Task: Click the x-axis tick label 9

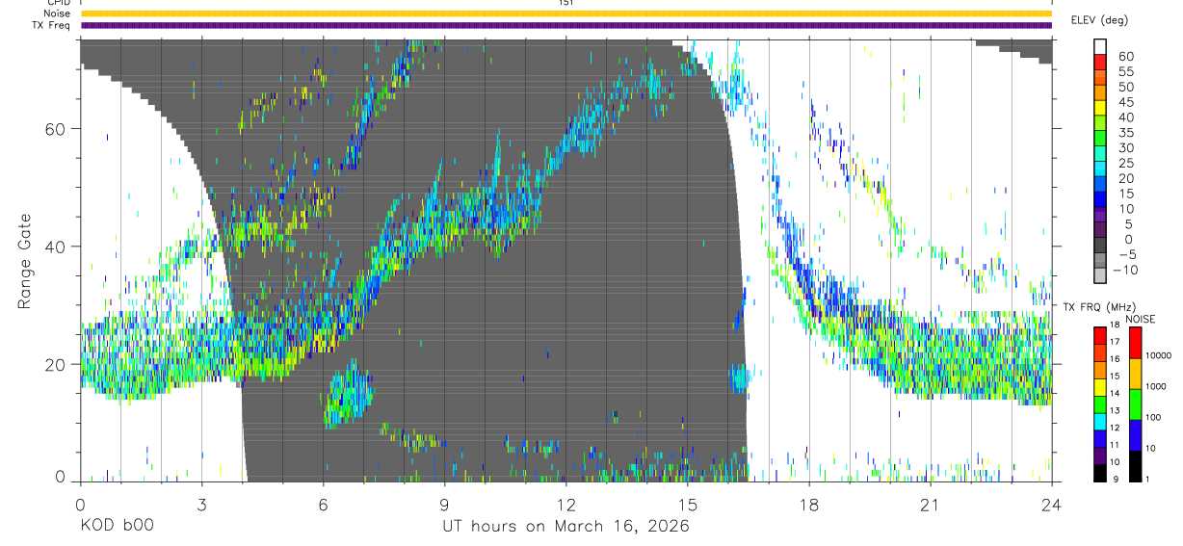Action: pyautogui.click(x=444, y=505)
